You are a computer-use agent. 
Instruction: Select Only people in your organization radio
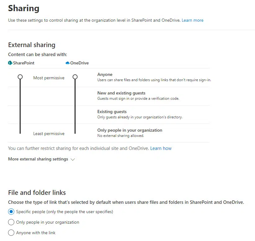[x=11, y=222]
